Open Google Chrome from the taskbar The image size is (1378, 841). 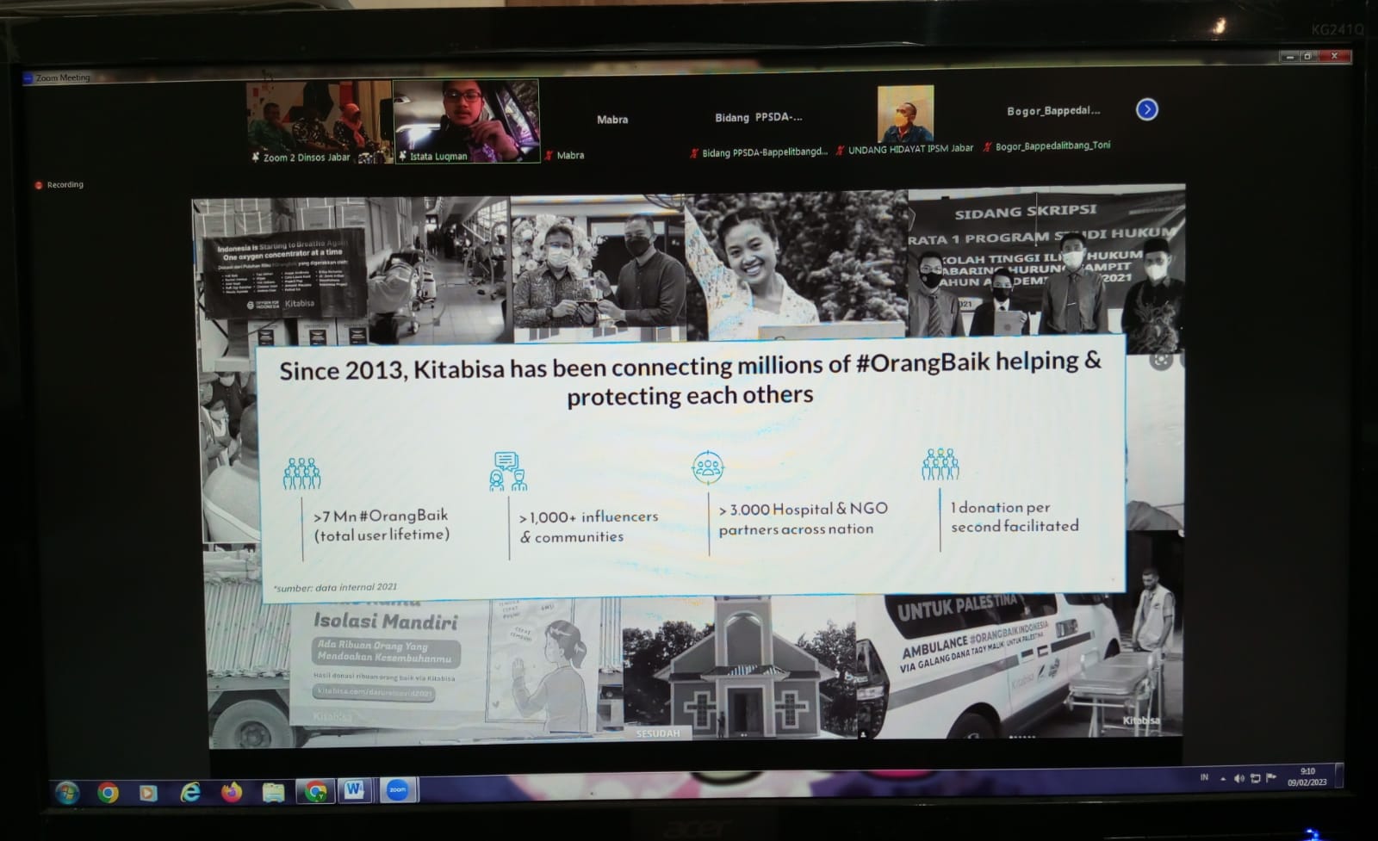pos(109,792)
